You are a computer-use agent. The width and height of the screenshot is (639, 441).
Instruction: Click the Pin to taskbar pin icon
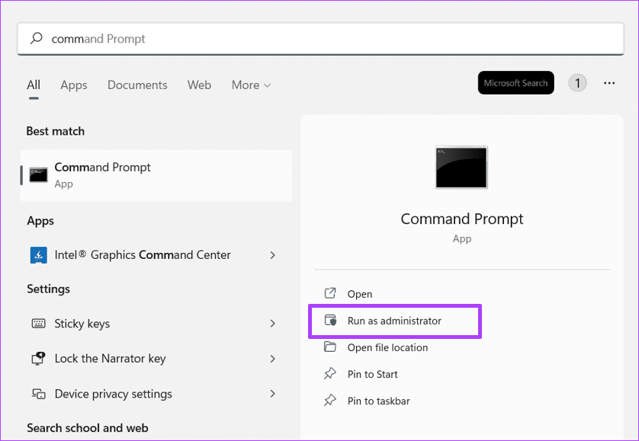[x=329, y=401]
